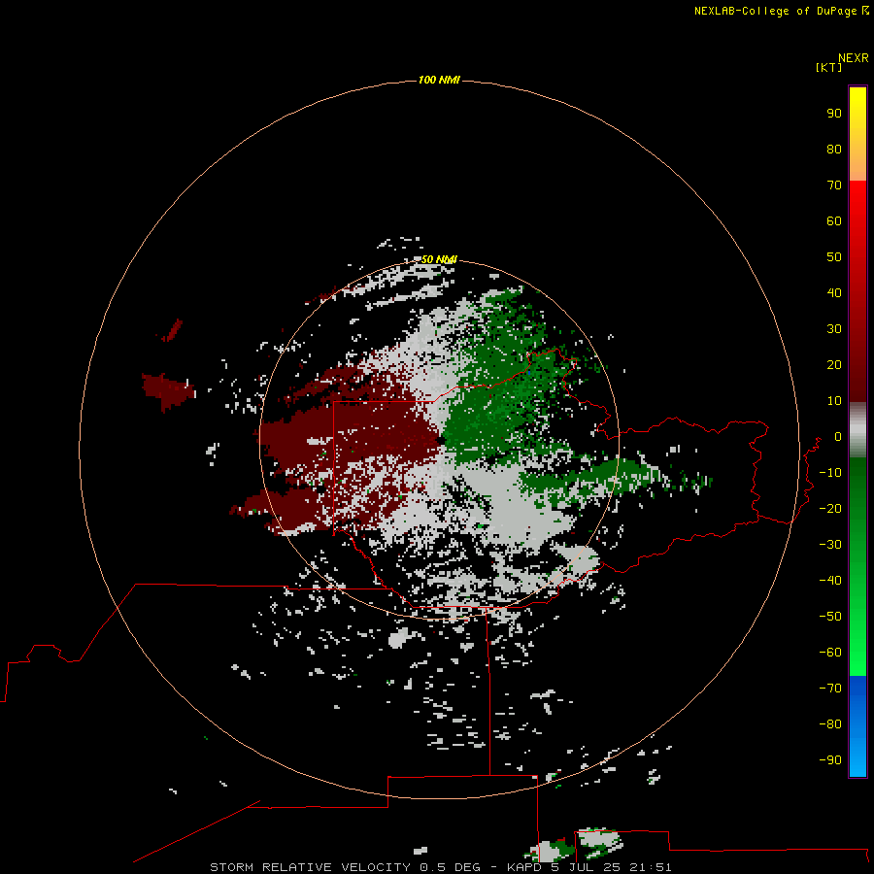The image size is (874, 874).
Task: Click the 70 value on the velocity scale
Action: pos(834,185)
